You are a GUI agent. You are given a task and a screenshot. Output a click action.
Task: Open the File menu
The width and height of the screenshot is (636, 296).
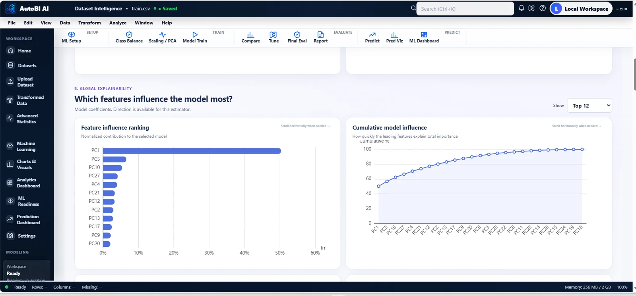(12, 23)
